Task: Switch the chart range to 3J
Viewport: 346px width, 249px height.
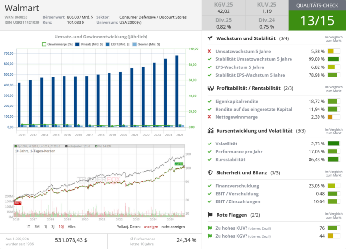Action: click(x=52, y=227)
